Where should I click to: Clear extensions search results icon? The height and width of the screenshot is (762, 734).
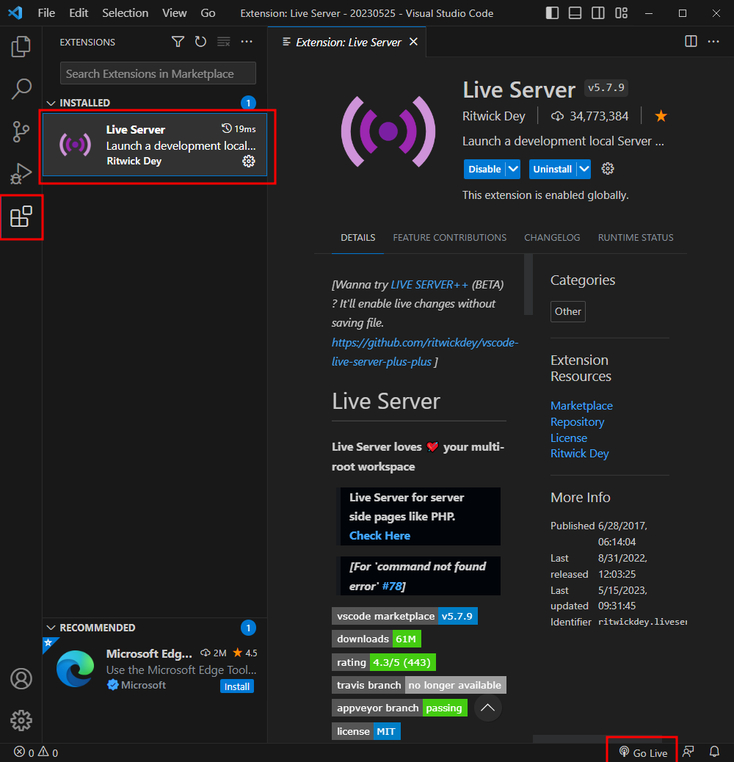(223, 42)
